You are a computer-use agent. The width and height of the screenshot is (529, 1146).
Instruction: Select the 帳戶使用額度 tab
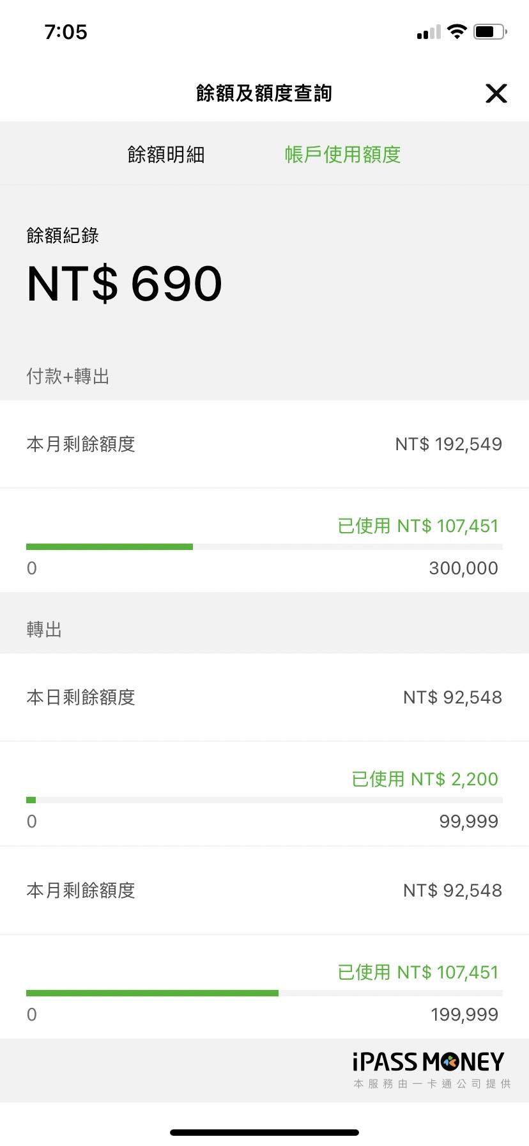(x=342, y=155)
